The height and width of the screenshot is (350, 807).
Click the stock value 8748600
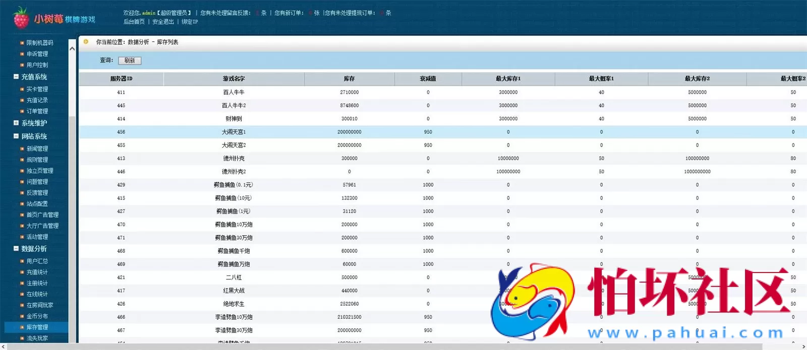click(x=349, y=106)
